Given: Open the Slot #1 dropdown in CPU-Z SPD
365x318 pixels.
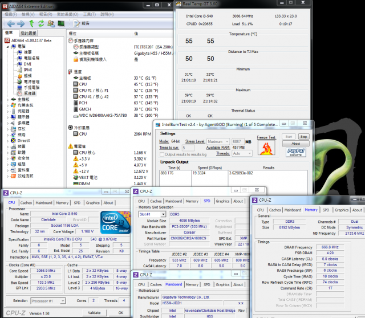Looking at the screenshot, I should (x=152, y=214).
